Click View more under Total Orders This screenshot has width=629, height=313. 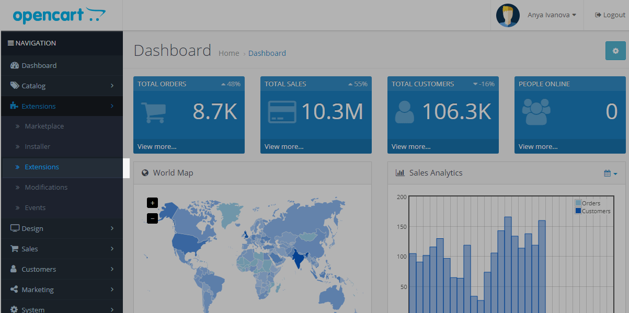click(157, 147)
